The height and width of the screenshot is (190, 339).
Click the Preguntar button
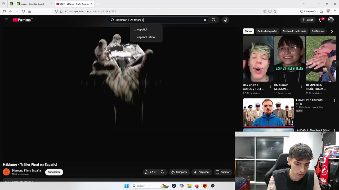[202, 172]
